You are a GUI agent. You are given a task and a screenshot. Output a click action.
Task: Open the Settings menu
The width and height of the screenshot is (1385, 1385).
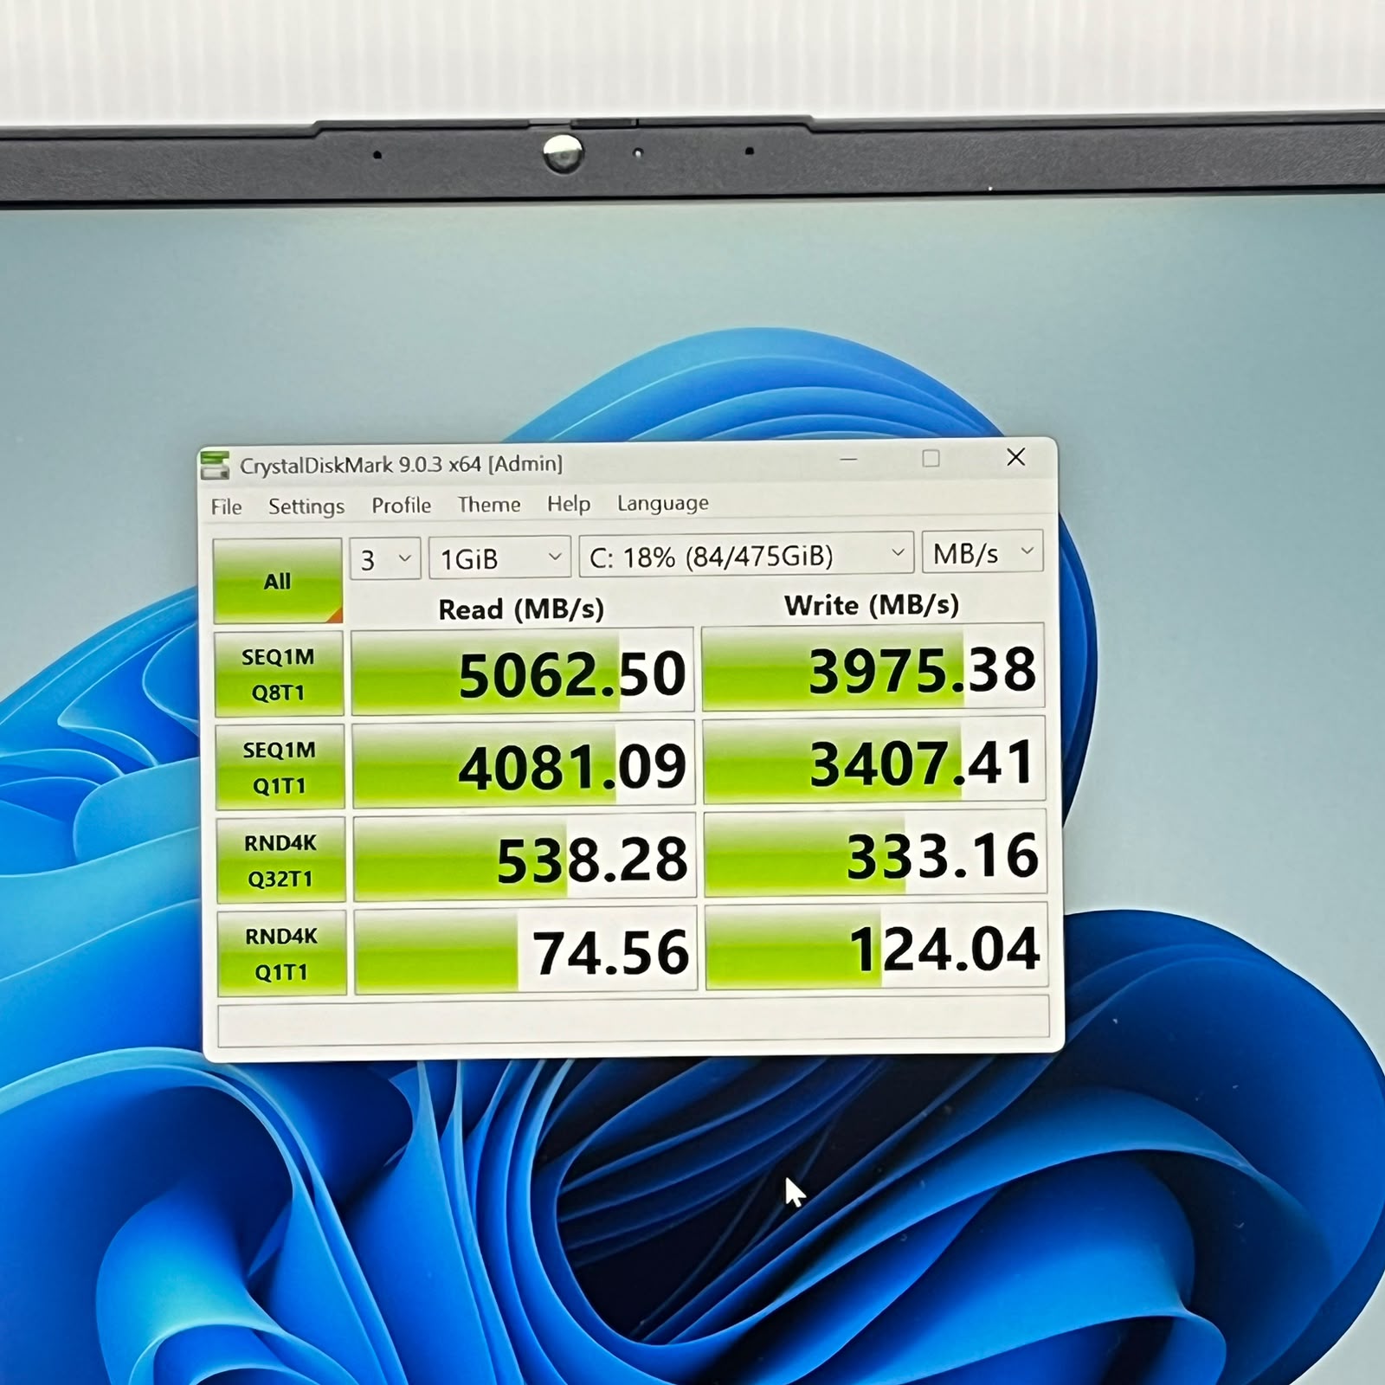click(306, 506)
